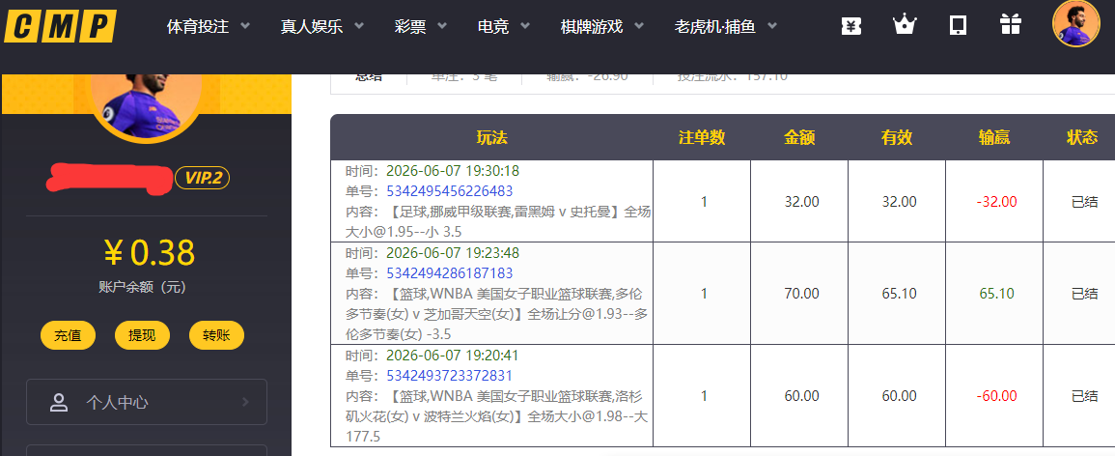Click the 洛杉矶火花 v 波特兰火焰 bet description
The width and height of the screenshot is (1115, 456).
point(498,416)
